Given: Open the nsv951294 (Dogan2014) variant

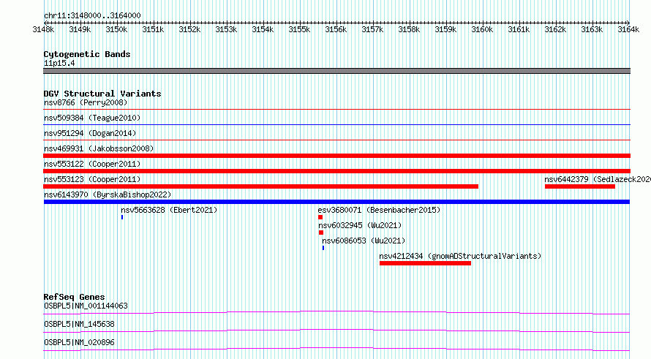Looking at the screenshot, I should click(90, 133).
